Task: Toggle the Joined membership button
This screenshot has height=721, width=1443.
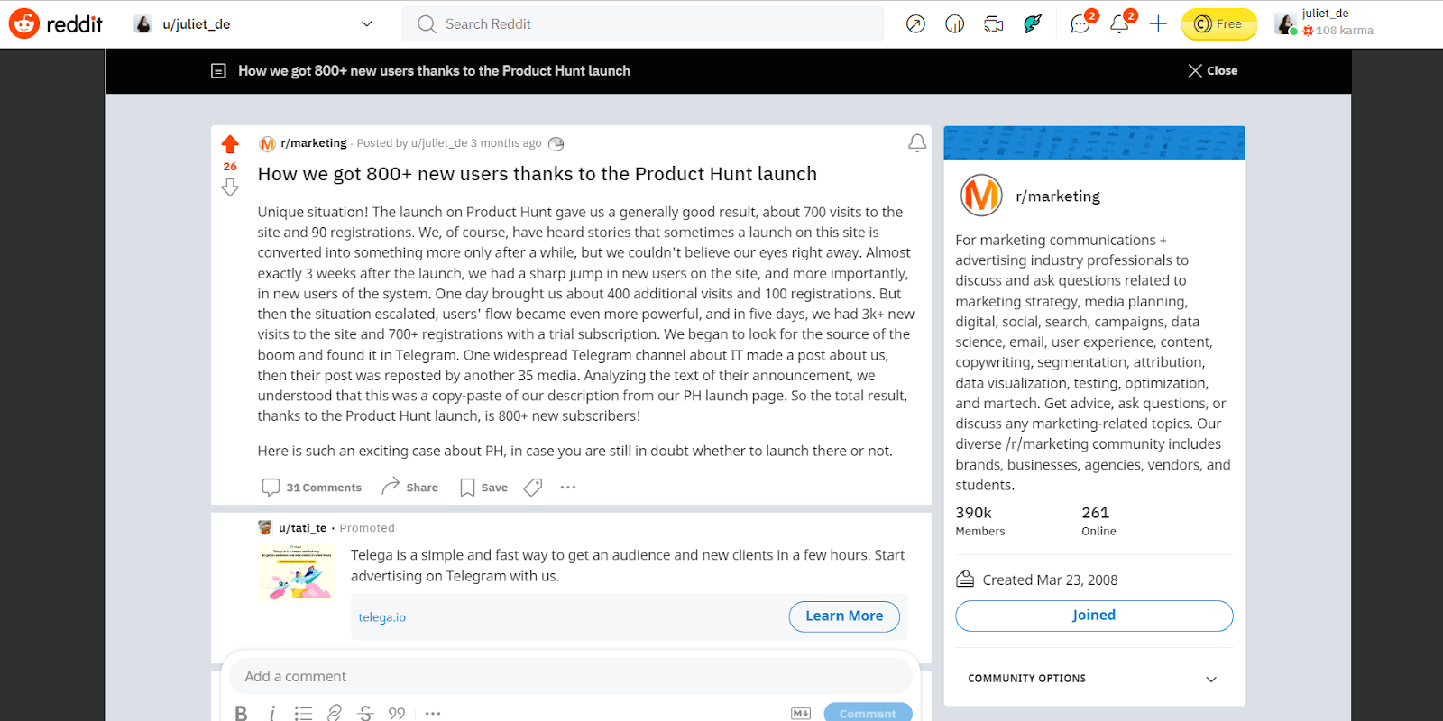Action: [1094, 616]
